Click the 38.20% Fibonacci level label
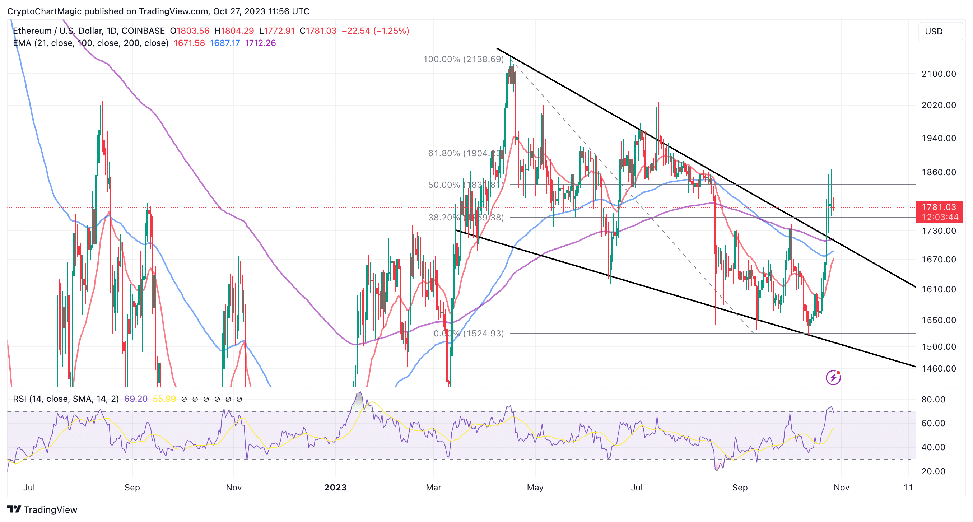 (x=466, y=217)
